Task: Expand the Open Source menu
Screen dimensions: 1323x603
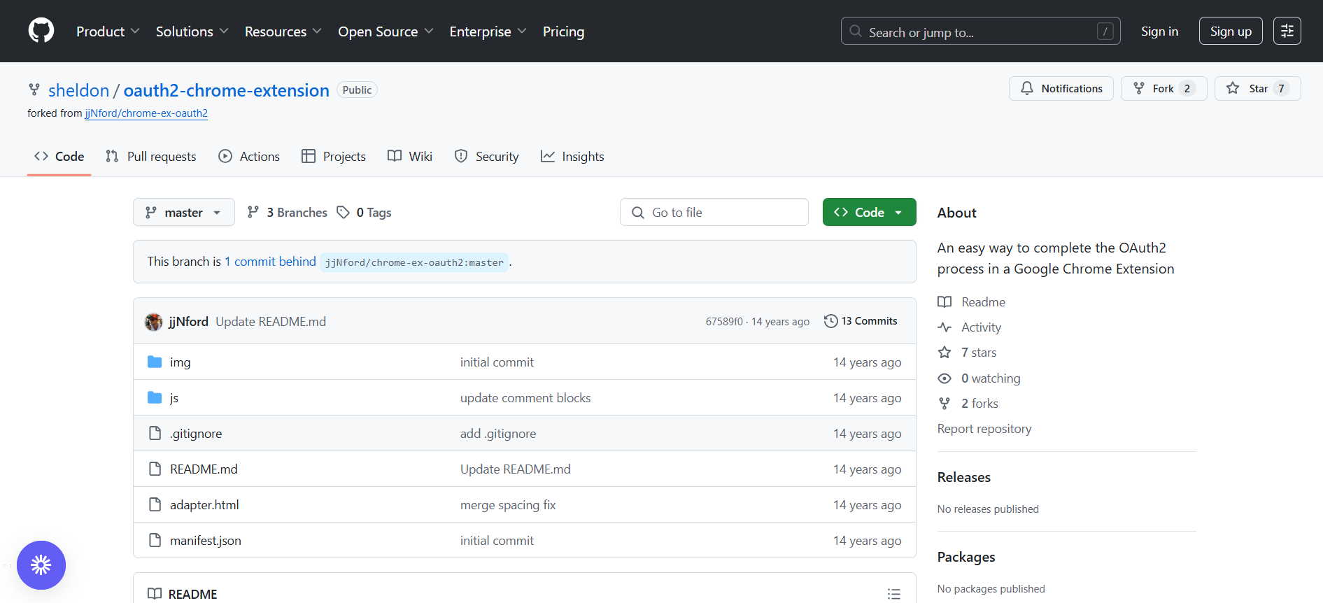Action: [385, 31]
